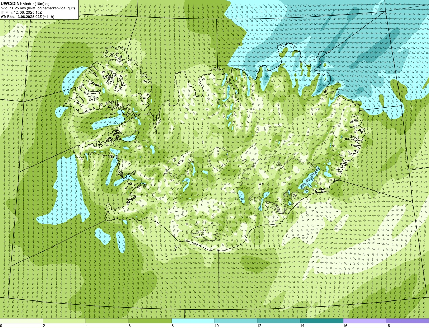429x328 pixels.
Task: Click the pale yellow 0–2 m/s legend swatch
Action: click(21, 321)
